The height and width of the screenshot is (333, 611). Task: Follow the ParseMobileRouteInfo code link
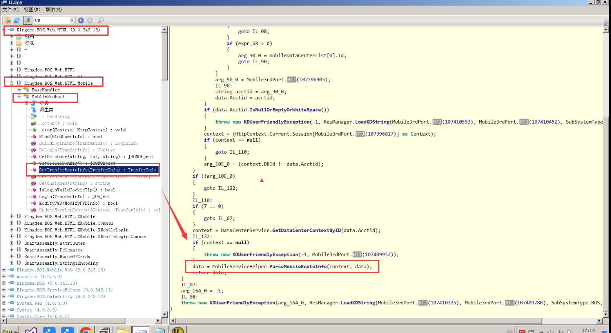298,267
